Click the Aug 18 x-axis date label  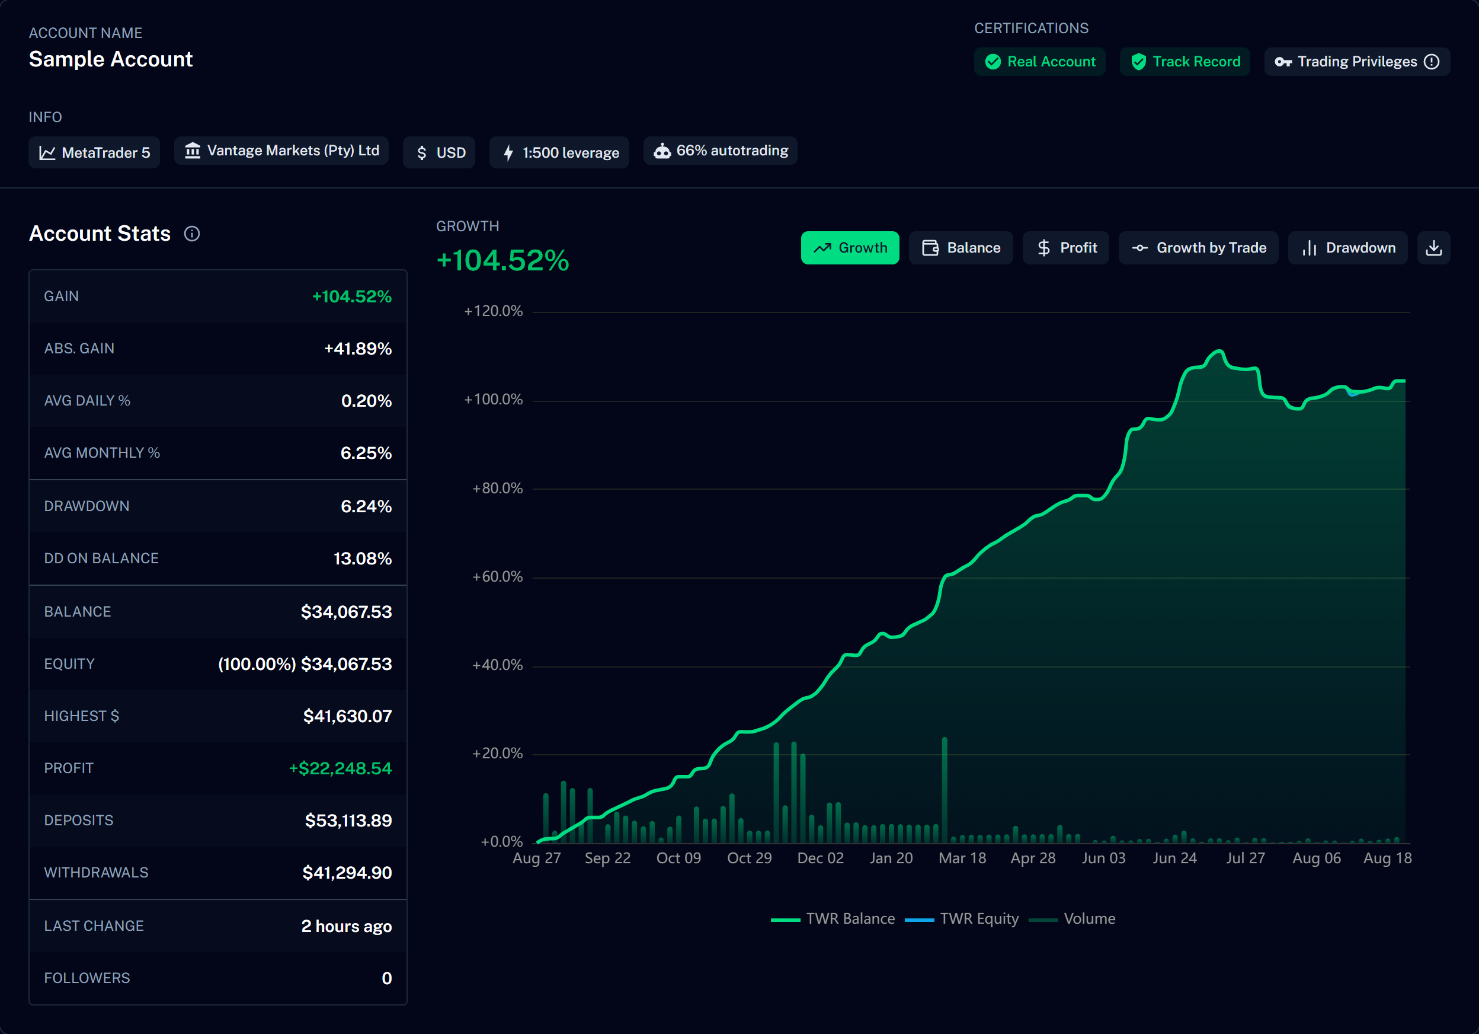pyautogui.click(x=1388, y=859)
